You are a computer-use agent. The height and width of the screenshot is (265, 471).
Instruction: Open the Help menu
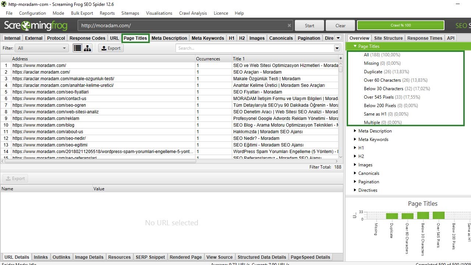(x=239, y=13)
